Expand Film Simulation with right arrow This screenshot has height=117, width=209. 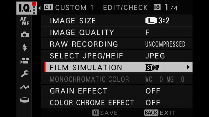(x=188, y=67)
